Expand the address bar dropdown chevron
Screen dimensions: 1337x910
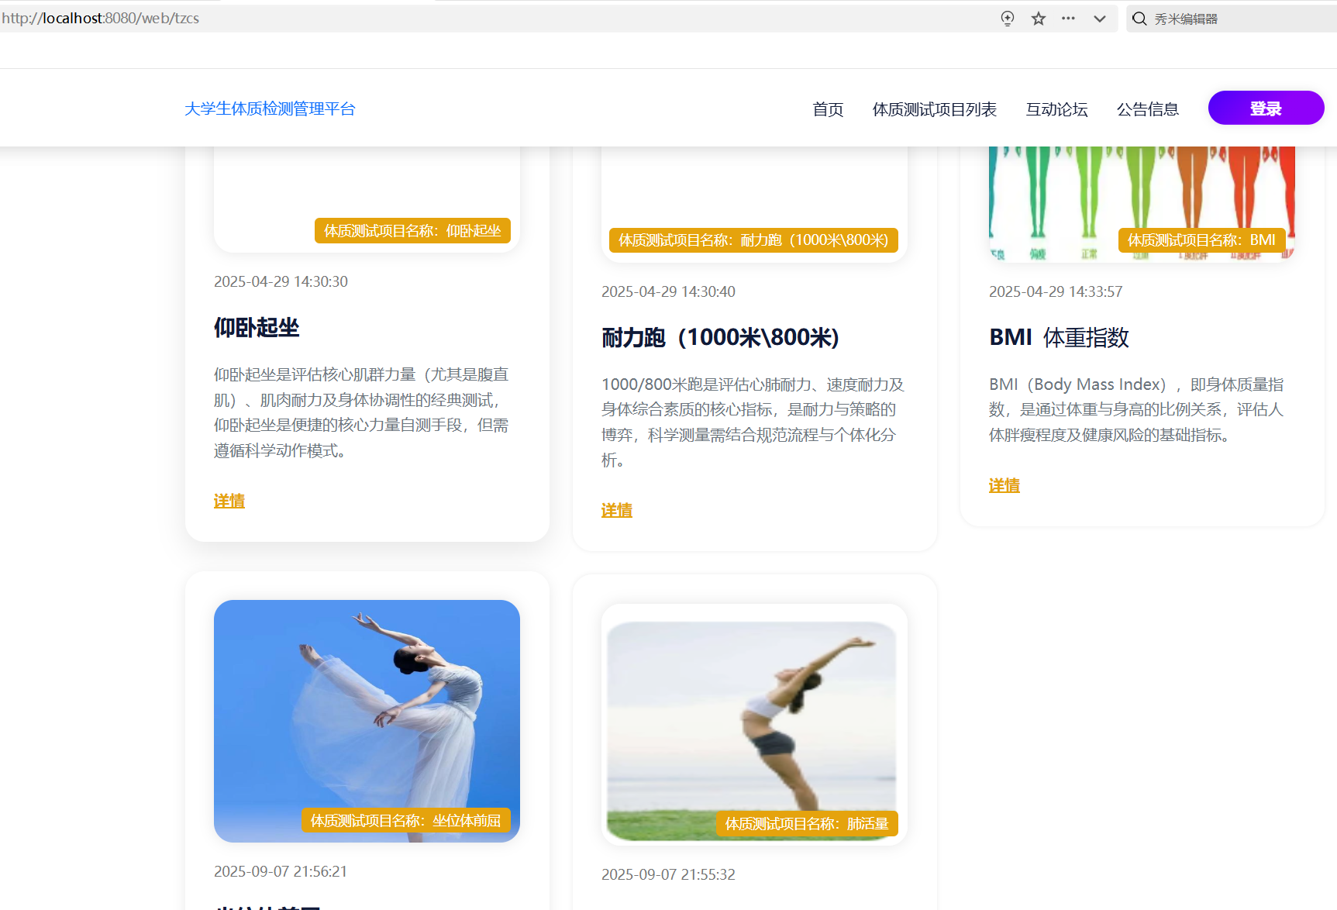1099,19
